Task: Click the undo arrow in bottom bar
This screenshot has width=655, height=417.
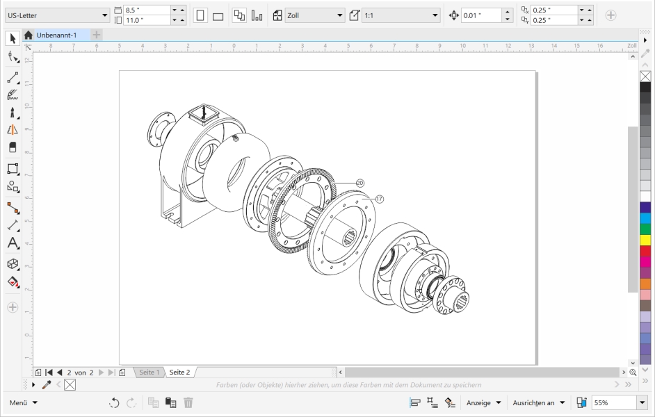Action: coord(114,402)
